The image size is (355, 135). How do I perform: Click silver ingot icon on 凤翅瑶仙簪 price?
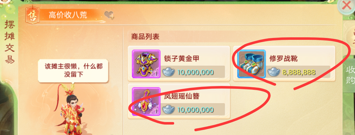click(169, 110)
